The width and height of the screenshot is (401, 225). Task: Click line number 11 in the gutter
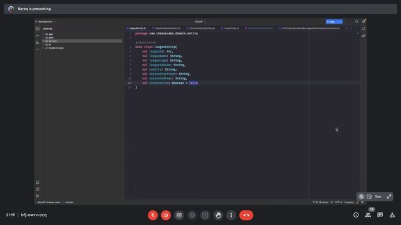coord(130,83)
